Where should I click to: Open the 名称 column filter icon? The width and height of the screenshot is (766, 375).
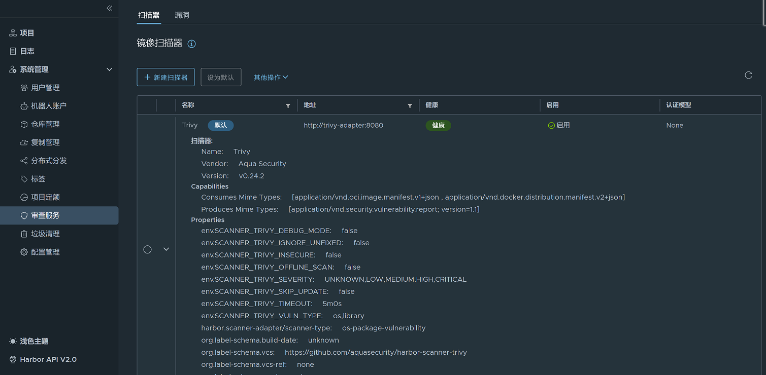(x=288, y=106)
